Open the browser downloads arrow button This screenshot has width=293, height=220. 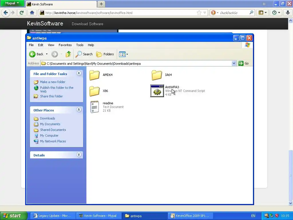pyautogui.click(x=288, y=13)
